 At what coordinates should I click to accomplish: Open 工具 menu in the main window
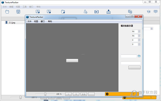(24, 7)
